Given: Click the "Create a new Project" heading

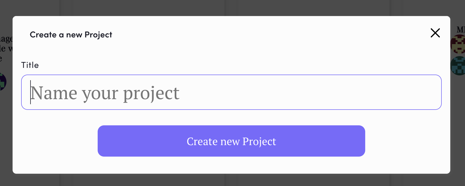Looking at the screenshot, I should point(71,35).
